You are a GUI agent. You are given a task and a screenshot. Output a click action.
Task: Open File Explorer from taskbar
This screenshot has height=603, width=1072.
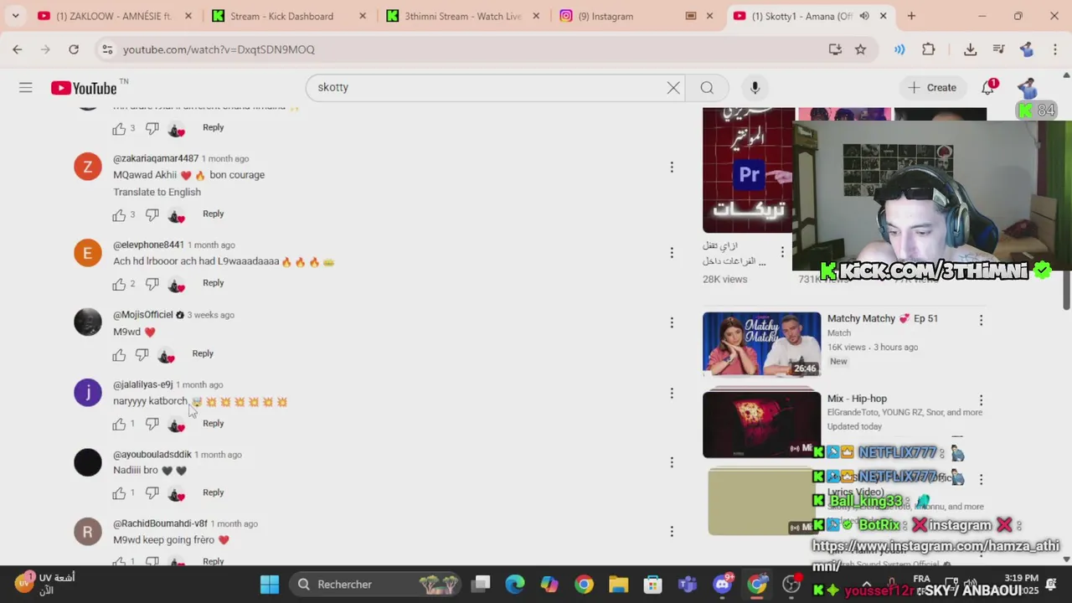point(618,585)
